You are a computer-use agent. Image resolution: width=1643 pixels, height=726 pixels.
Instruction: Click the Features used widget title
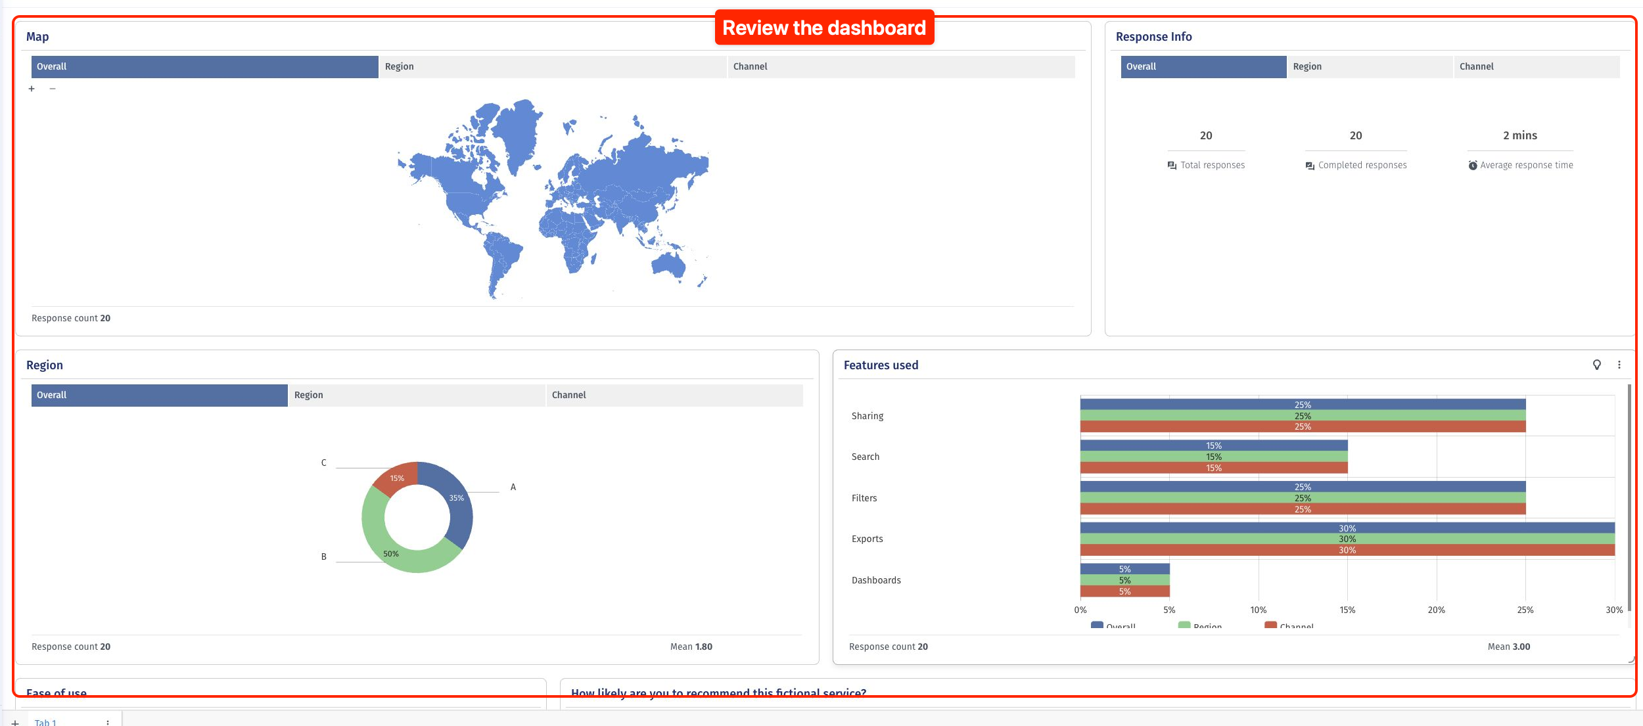point(881,365)
